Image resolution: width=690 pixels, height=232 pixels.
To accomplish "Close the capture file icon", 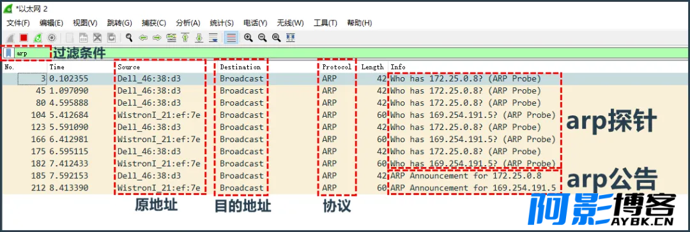I will [x=98, y=38].
